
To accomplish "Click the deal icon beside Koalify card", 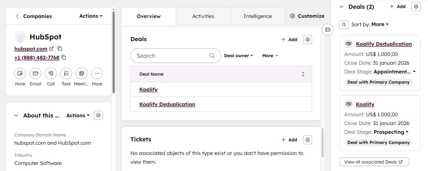I will coord(348,104).
